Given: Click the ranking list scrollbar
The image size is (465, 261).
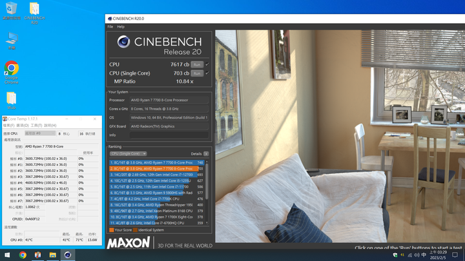Looking at the screenshot, I should (x=207, y=181).
